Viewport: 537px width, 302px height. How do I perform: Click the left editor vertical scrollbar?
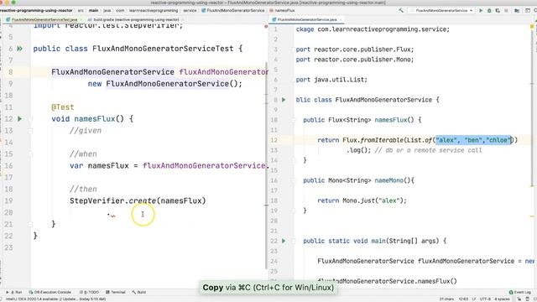coord(267,164)
